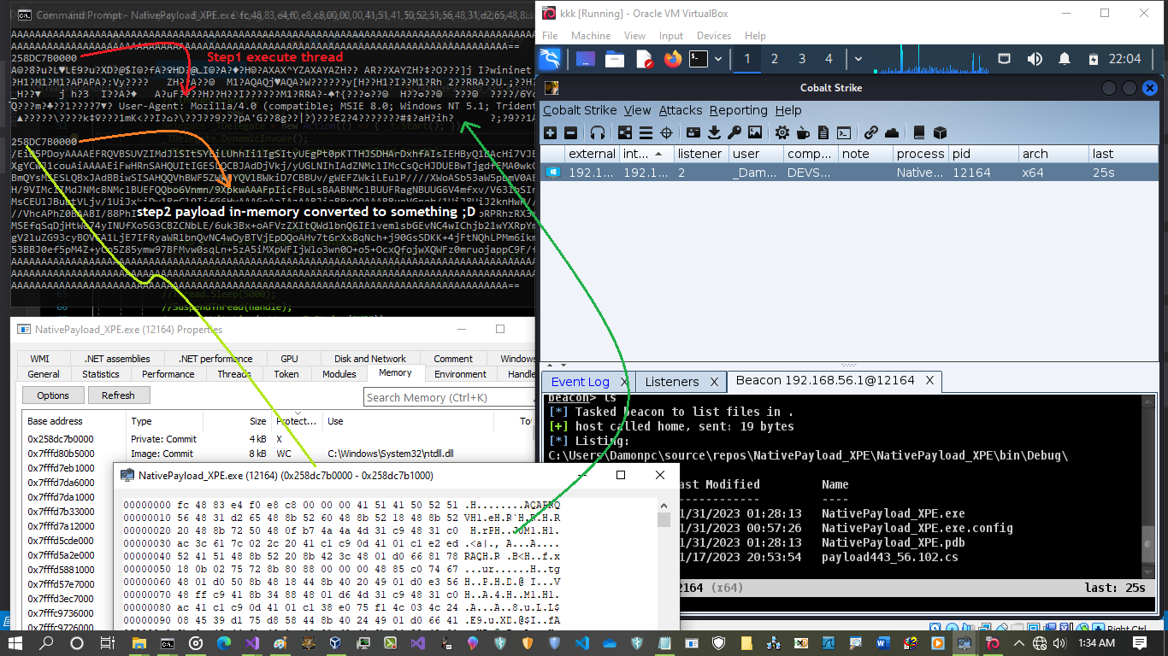Click the Connect to team server plus icon

[550, 132]
